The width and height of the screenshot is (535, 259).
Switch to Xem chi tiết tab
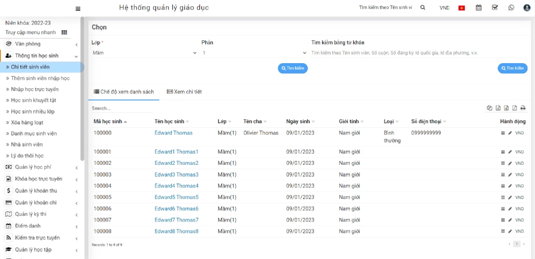[184, 92]
